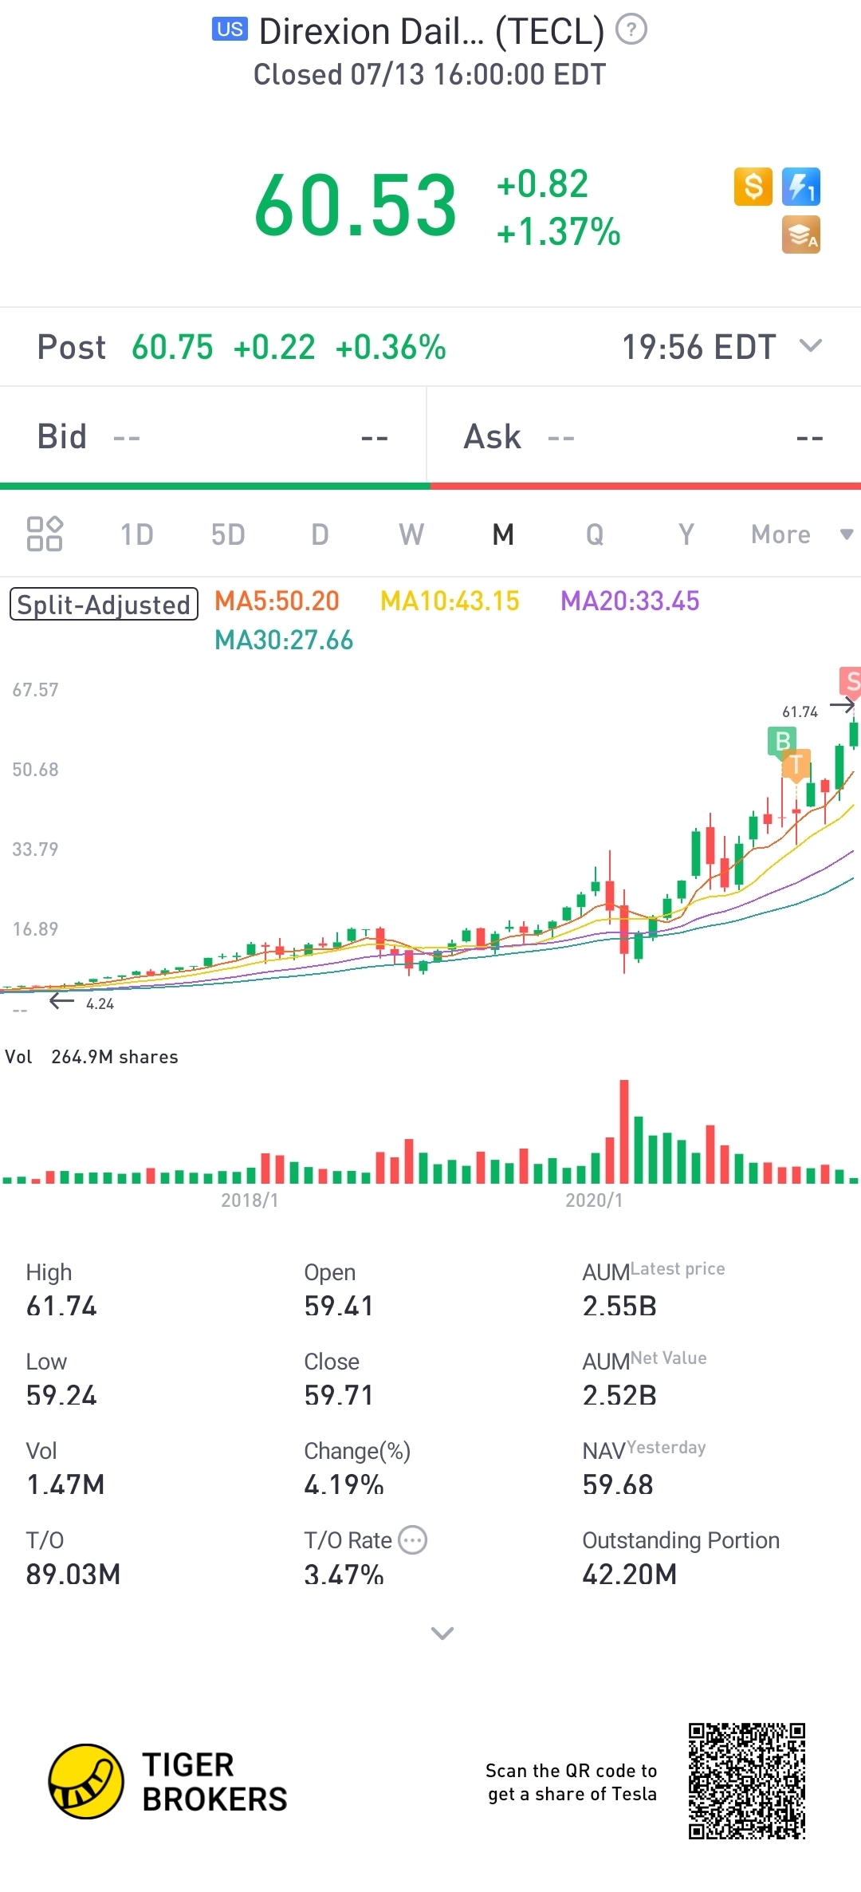861x1892 pixels.
Task: Select the Y yearly chart tab
Action: click(x=686, y=534)
